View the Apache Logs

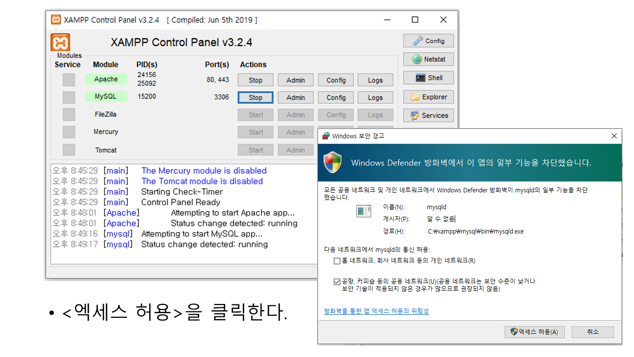[375, 80]
